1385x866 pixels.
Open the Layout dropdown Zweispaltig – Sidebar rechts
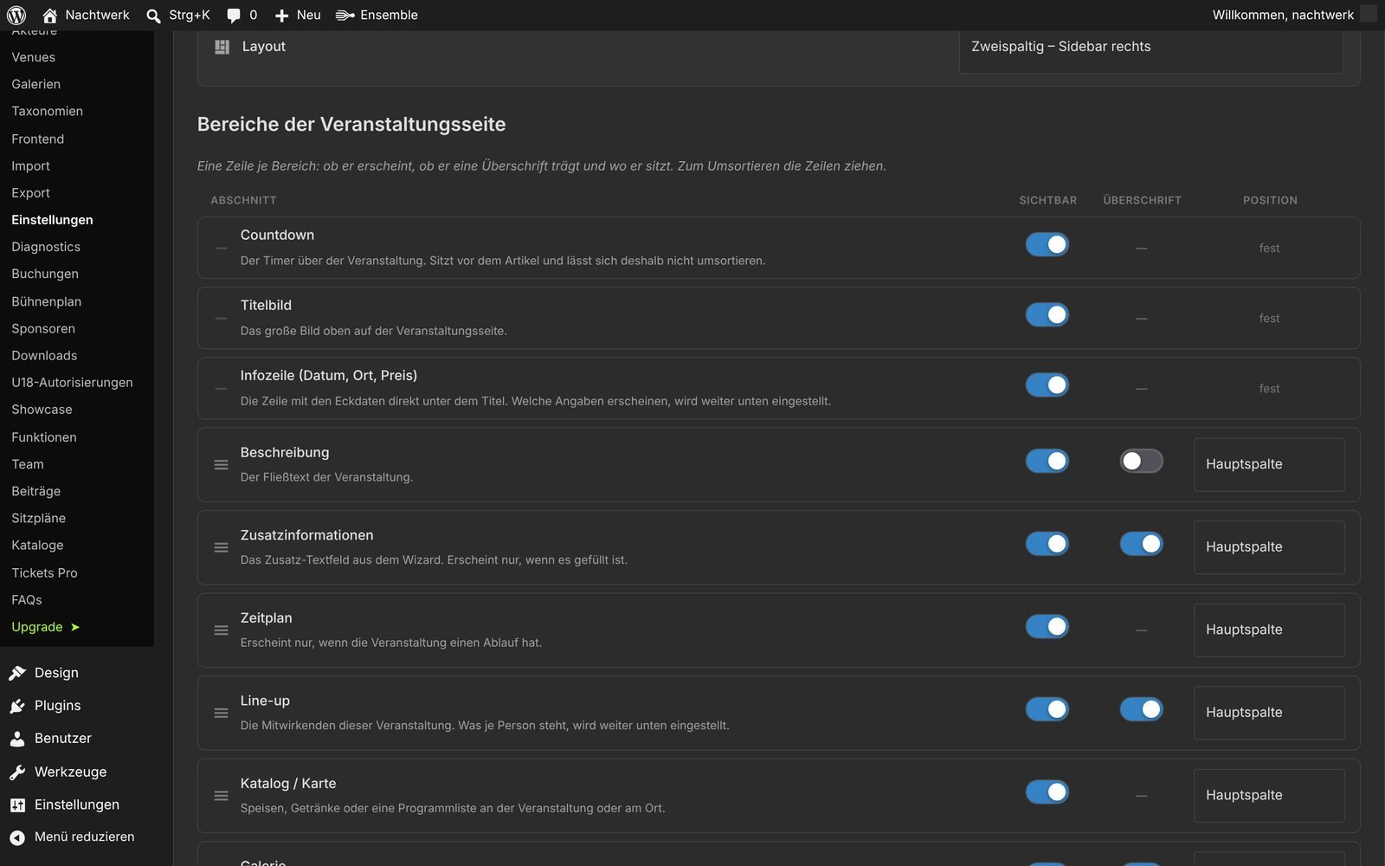[x=1150, y=47]
